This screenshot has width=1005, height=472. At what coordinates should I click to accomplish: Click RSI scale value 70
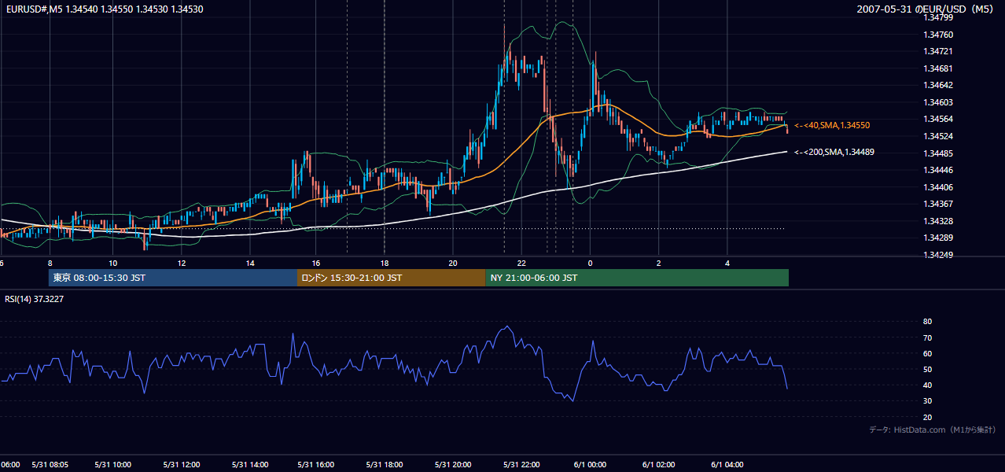[x=927, y=337]
